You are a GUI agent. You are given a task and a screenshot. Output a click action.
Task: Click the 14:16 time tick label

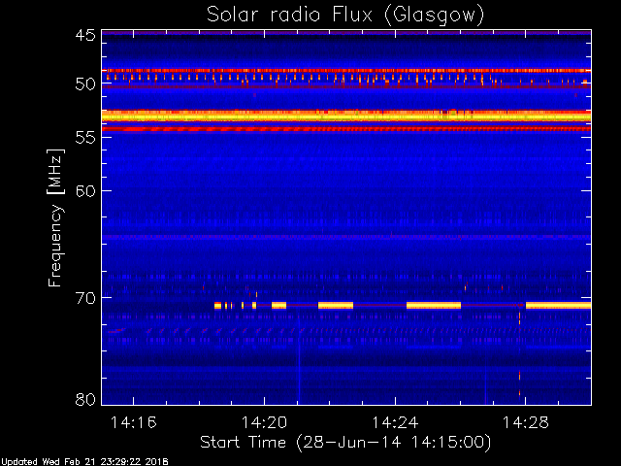coord(134,422)
